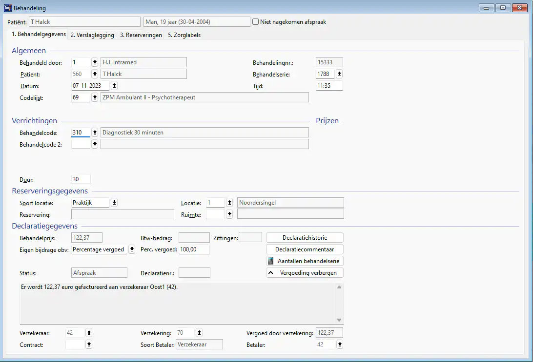Open lookup arrow beside Locatie field
Viewport: 533px width, 362px height.
pos(229,203)
